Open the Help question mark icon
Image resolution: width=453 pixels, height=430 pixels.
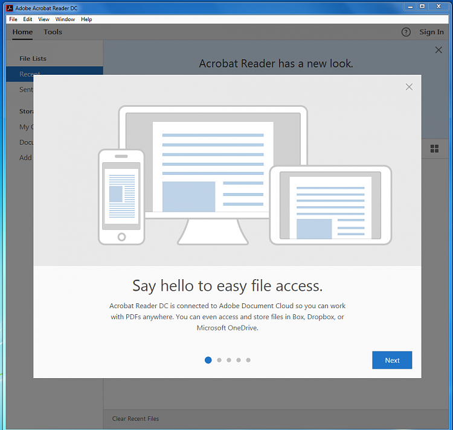pos(406,32)
